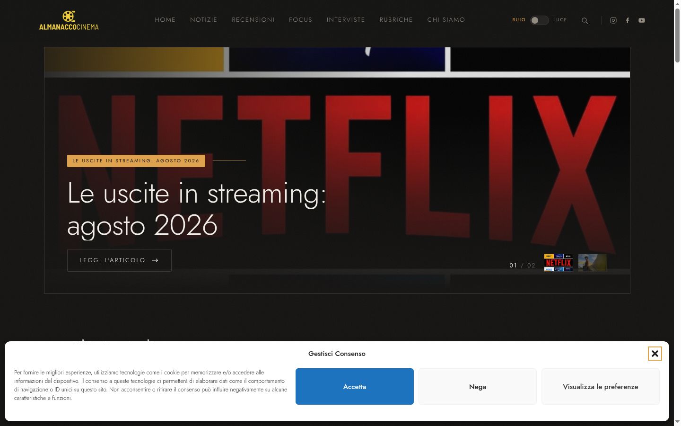
Task: Click the orange streaming category tag
Action: click(x=136, y=161)
